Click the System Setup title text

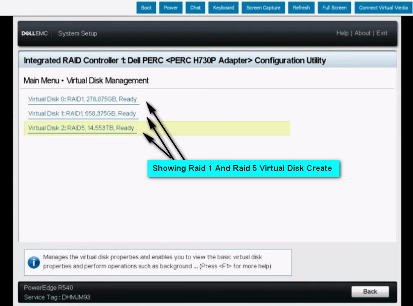pos(77,34)
